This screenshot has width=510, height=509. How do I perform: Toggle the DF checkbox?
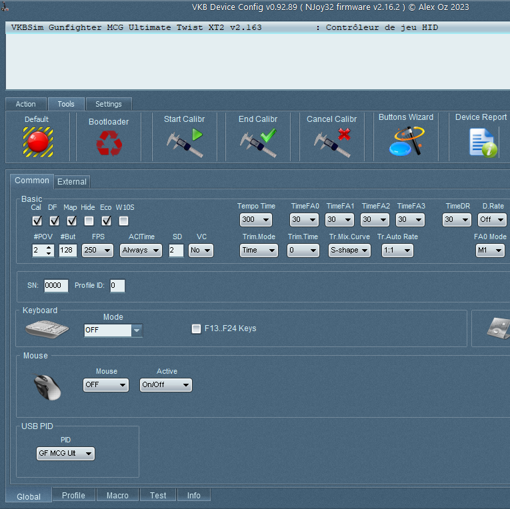click(54, 221)
